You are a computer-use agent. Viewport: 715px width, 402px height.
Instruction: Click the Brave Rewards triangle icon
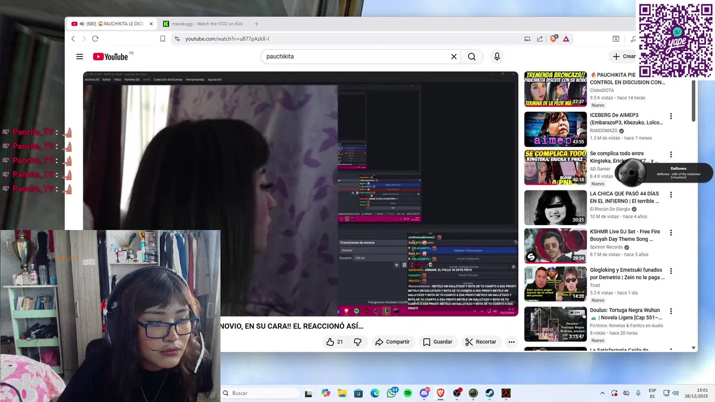566,39
